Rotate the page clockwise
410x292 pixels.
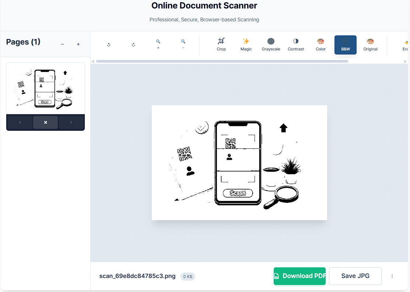pyautogui.click(x=133, y=45)
